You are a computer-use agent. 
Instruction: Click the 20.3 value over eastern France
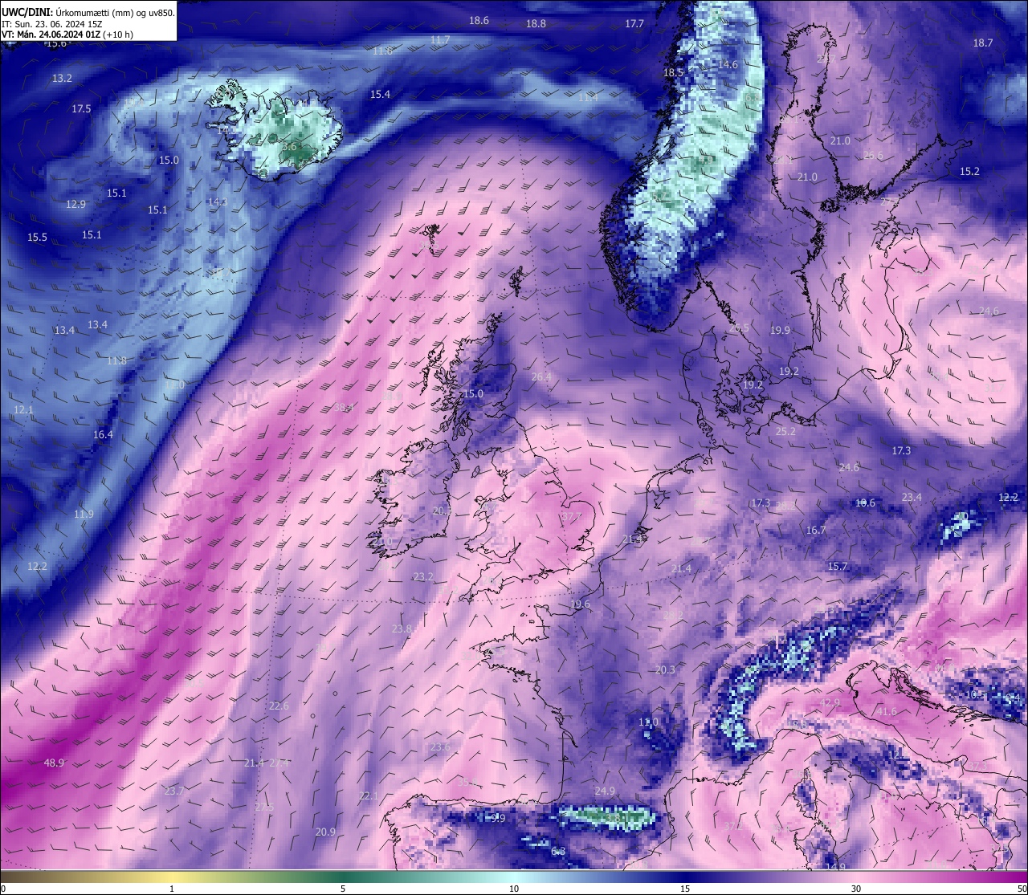click(x=665, y=669)
